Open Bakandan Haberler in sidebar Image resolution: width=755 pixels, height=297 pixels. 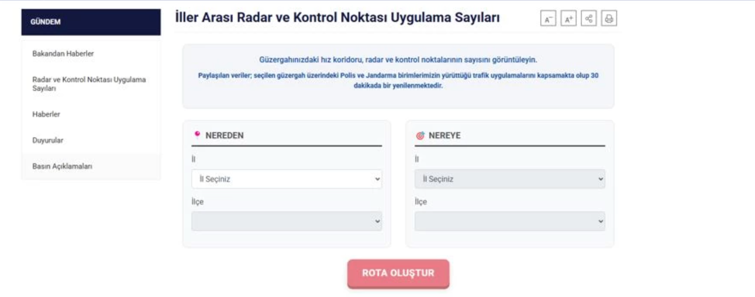(x=63, y=54)
